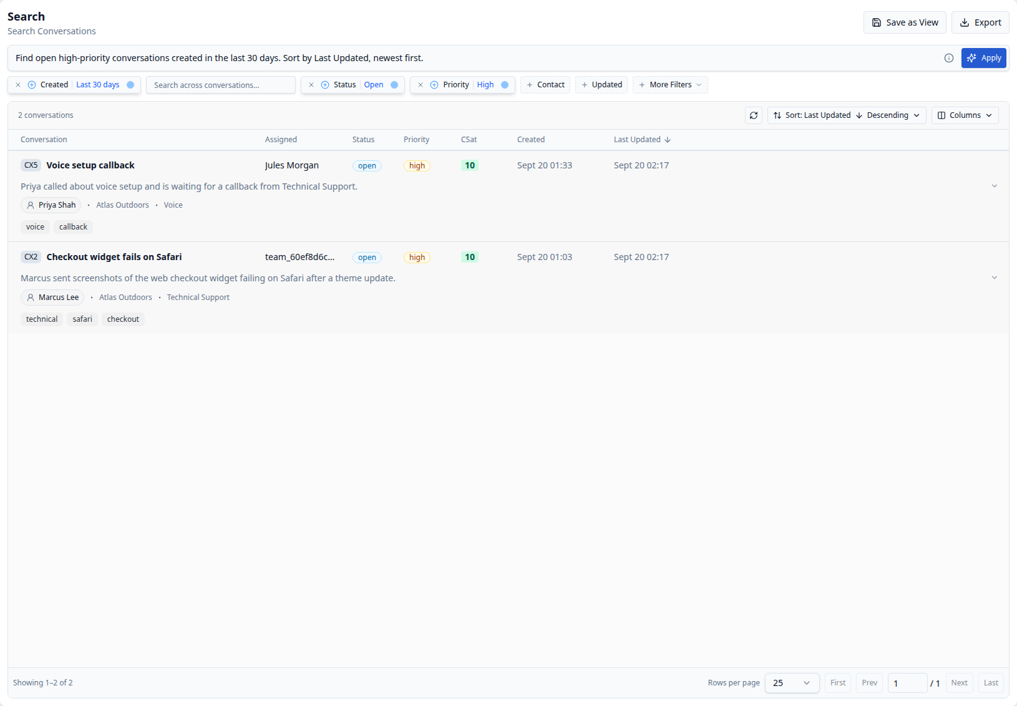Viewport: 1017px width, 706px height.
Task: Expand the Checkout widget fails row chevron
Action: point(995,278)
